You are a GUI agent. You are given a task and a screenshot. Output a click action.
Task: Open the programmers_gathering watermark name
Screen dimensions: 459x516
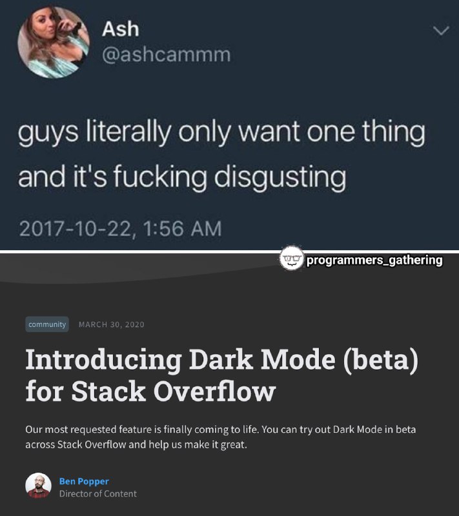point(374,260)
